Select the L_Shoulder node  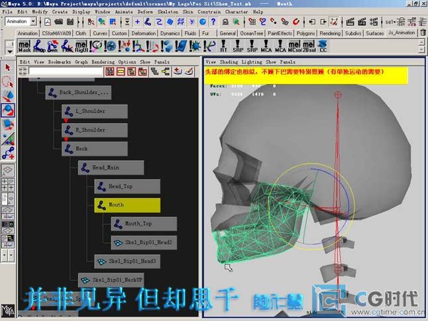click(95, 112)
